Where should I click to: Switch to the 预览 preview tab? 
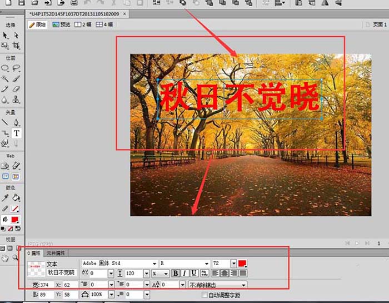pos(62,24)
